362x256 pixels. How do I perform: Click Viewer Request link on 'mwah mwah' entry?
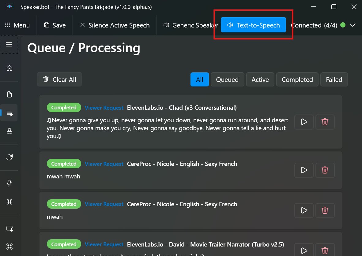104,164
